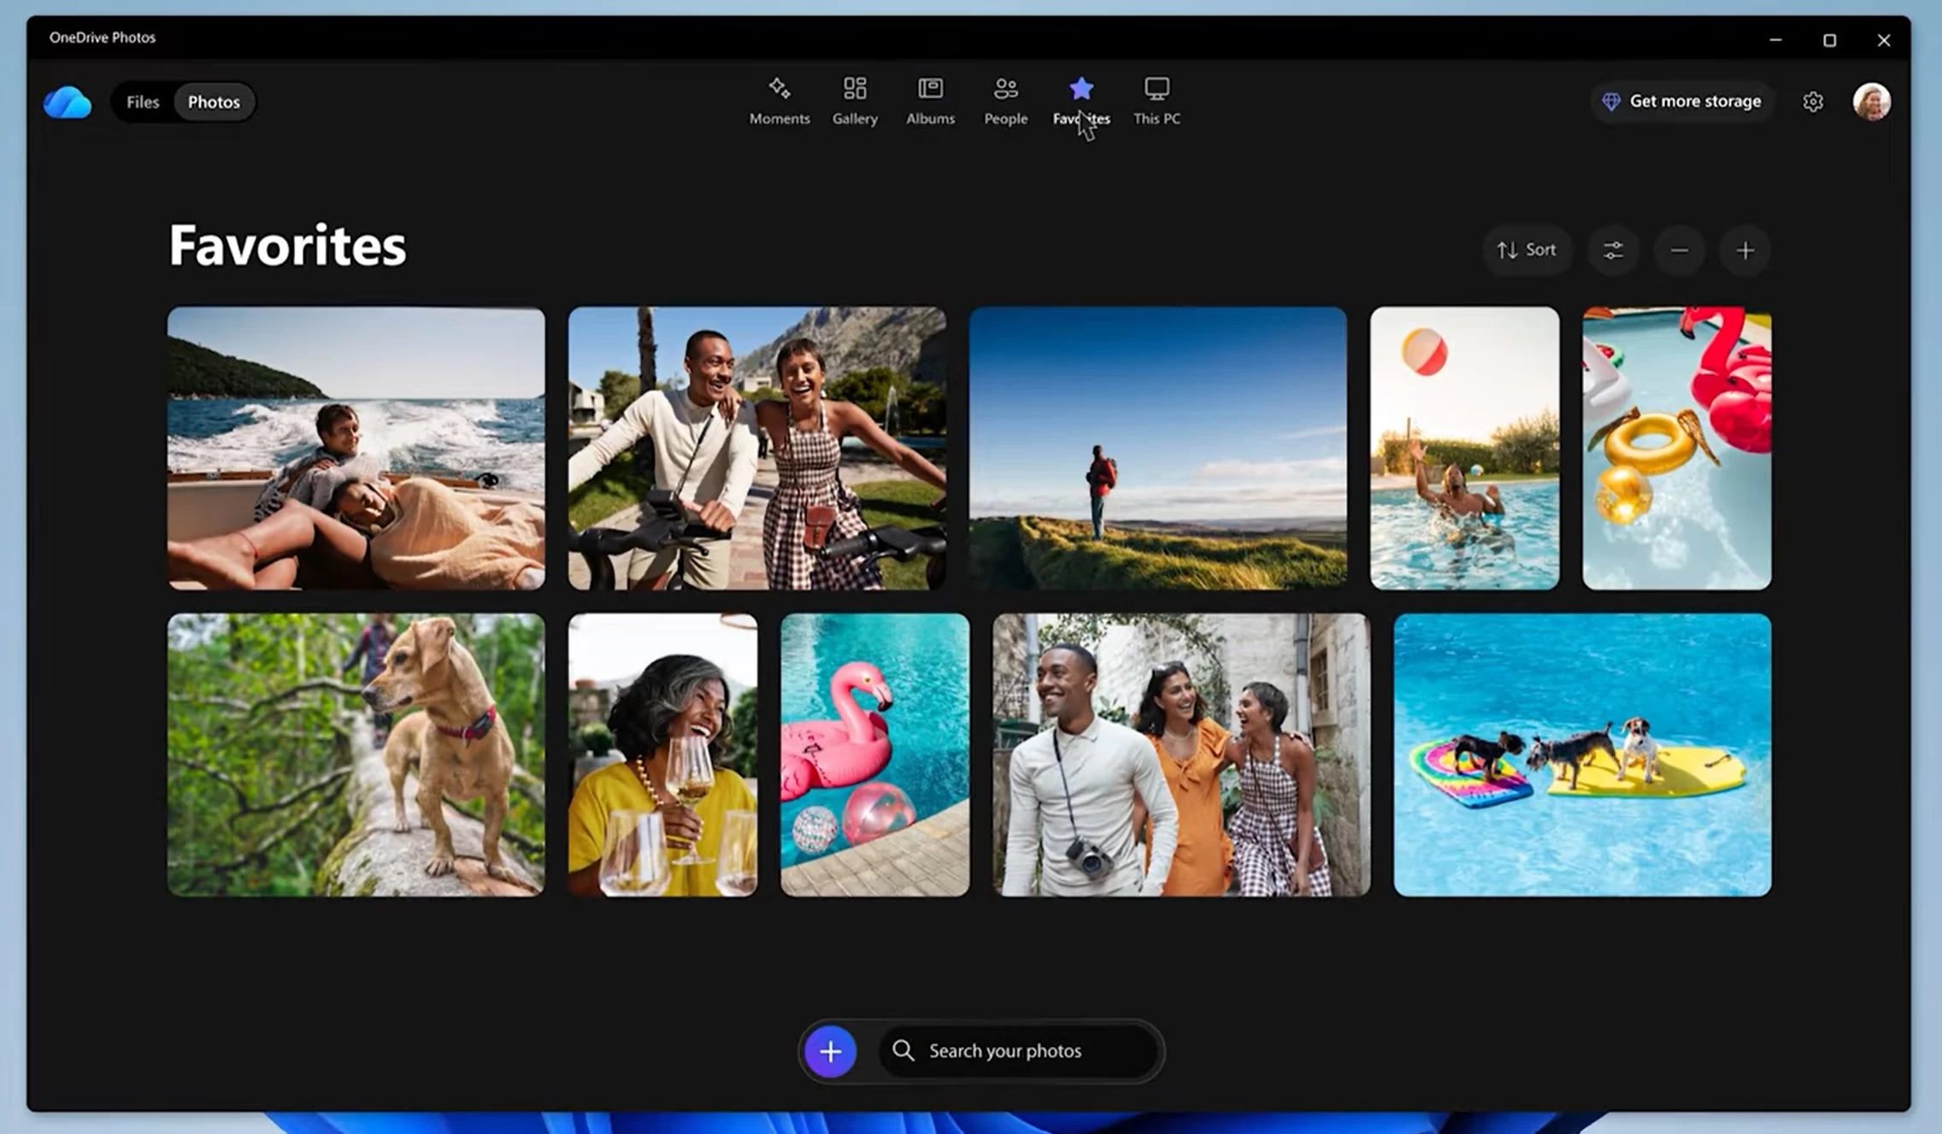Open the Albums section

coord(929,101)
